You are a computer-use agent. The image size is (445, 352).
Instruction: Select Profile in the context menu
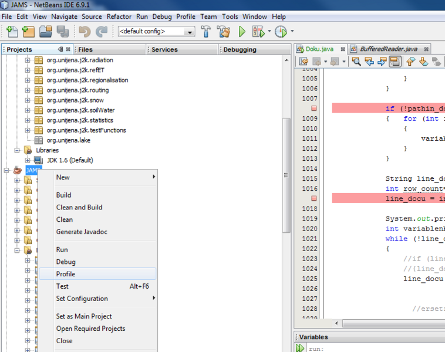[x=66, y=274]
